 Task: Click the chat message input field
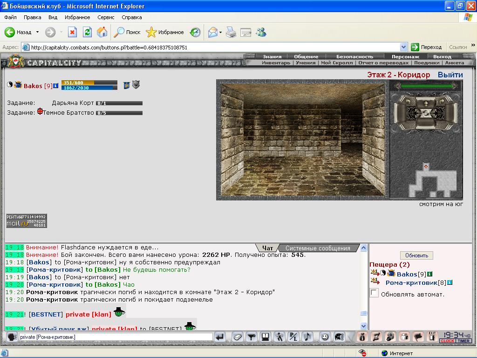point(116,337)
